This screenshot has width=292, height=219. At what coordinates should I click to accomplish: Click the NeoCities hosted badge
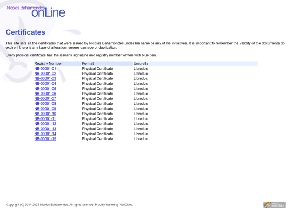click(274, 204)
